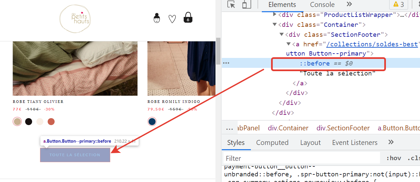Select the beige color for Robe Tiany
The image size is (420, 182).
coord(17,121)
